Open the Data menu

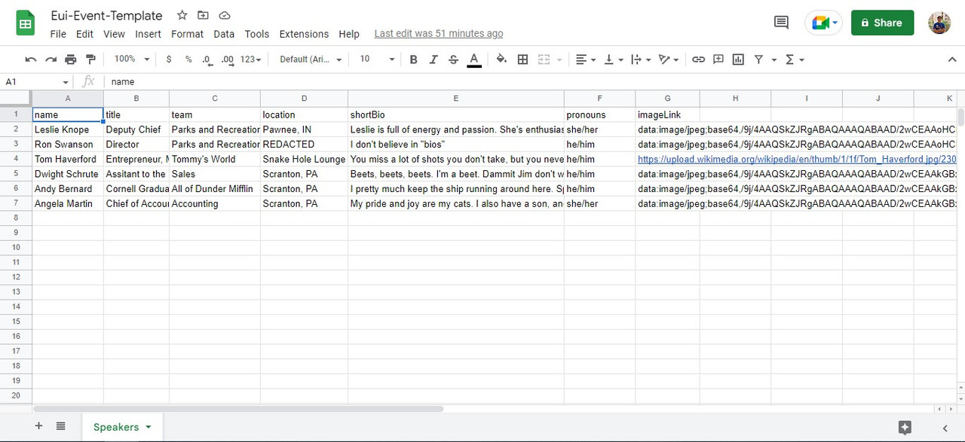pos(224,34)
